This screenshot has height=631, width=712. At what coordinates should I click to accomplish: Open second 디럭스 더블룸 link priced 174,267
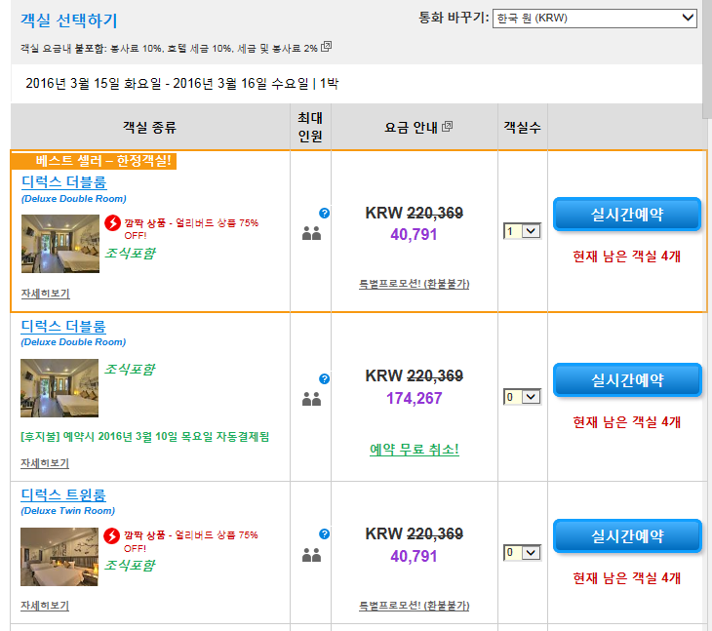pos(63,326)
